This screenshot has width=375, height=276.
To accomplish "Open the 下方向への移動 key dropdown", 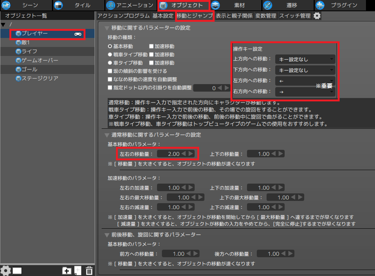I will tap(305, 69).
